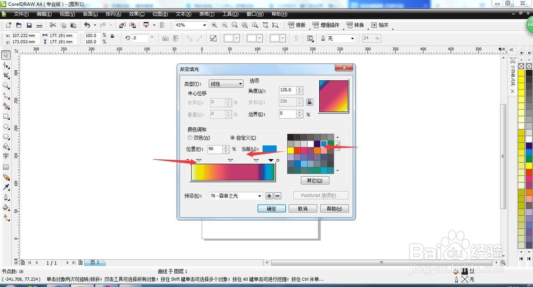Click the Copy icon
Screen dimensions: 533x287
click(x=63, y=25)
